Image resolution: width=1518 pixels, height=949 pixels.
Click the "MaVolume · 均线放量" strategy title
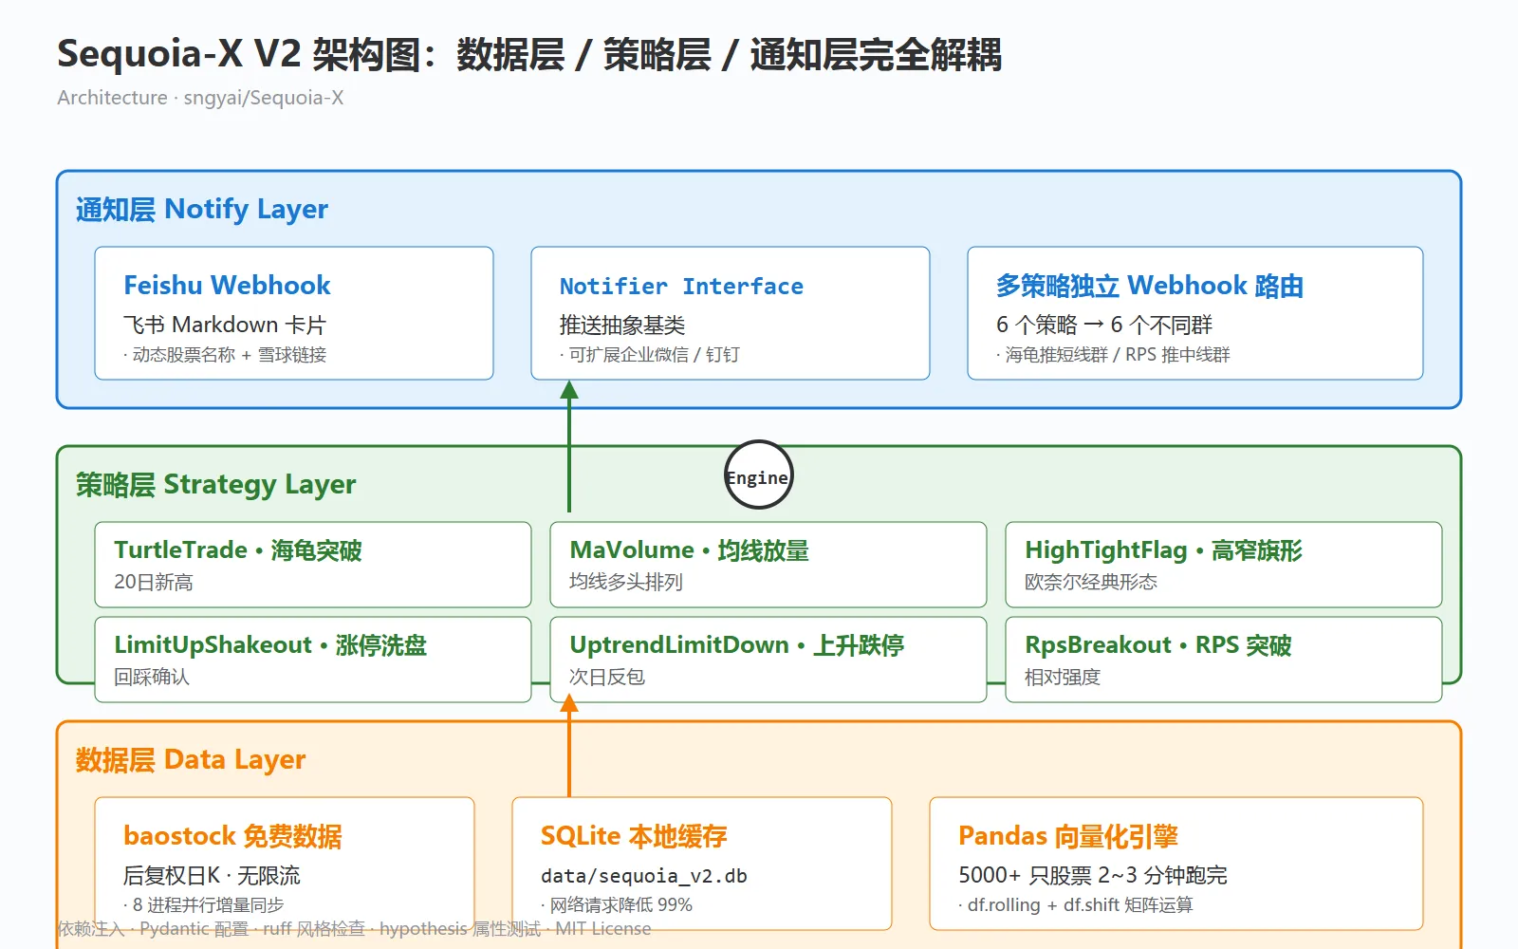pyautogui.click(x=690, y=549)
